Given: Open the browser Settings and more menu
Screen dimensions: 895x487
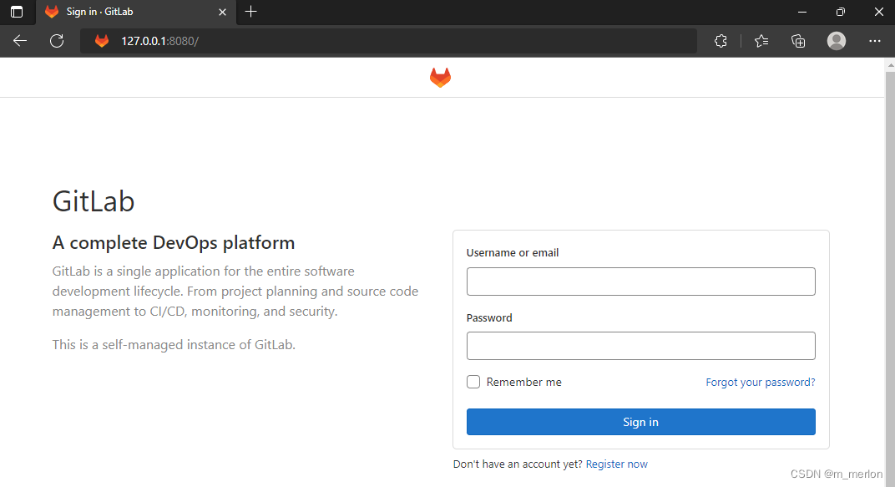Looking at the screenshot, I should [874, 41].
